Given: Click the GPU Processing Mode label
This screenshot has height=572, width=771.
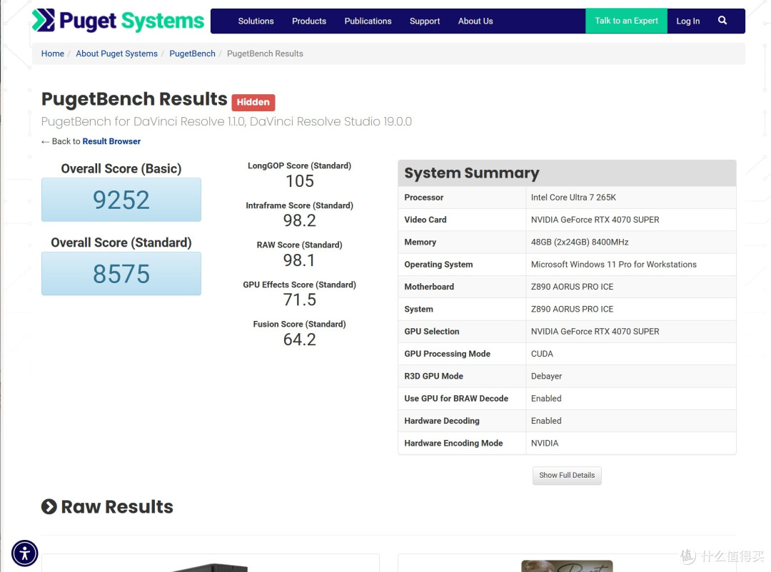Looking at the screenshot, I should coord(447,354).
